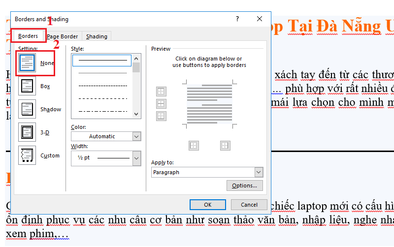Select the solid line style
394x247 pixels.
tap(102, 61)
